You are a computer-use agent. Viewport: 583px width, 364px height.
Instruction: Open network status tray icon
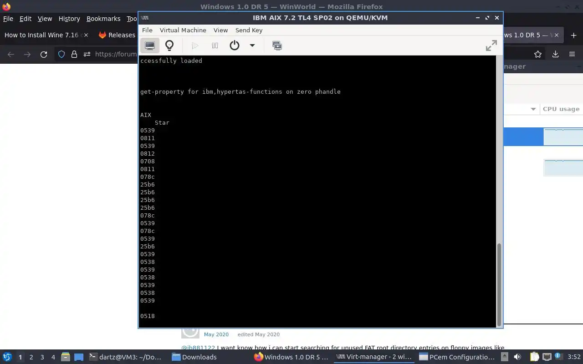coord(547,357)
